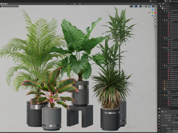Switch to material preview shading
This screenshot has width=178, height=133.
tap(149, 6)
